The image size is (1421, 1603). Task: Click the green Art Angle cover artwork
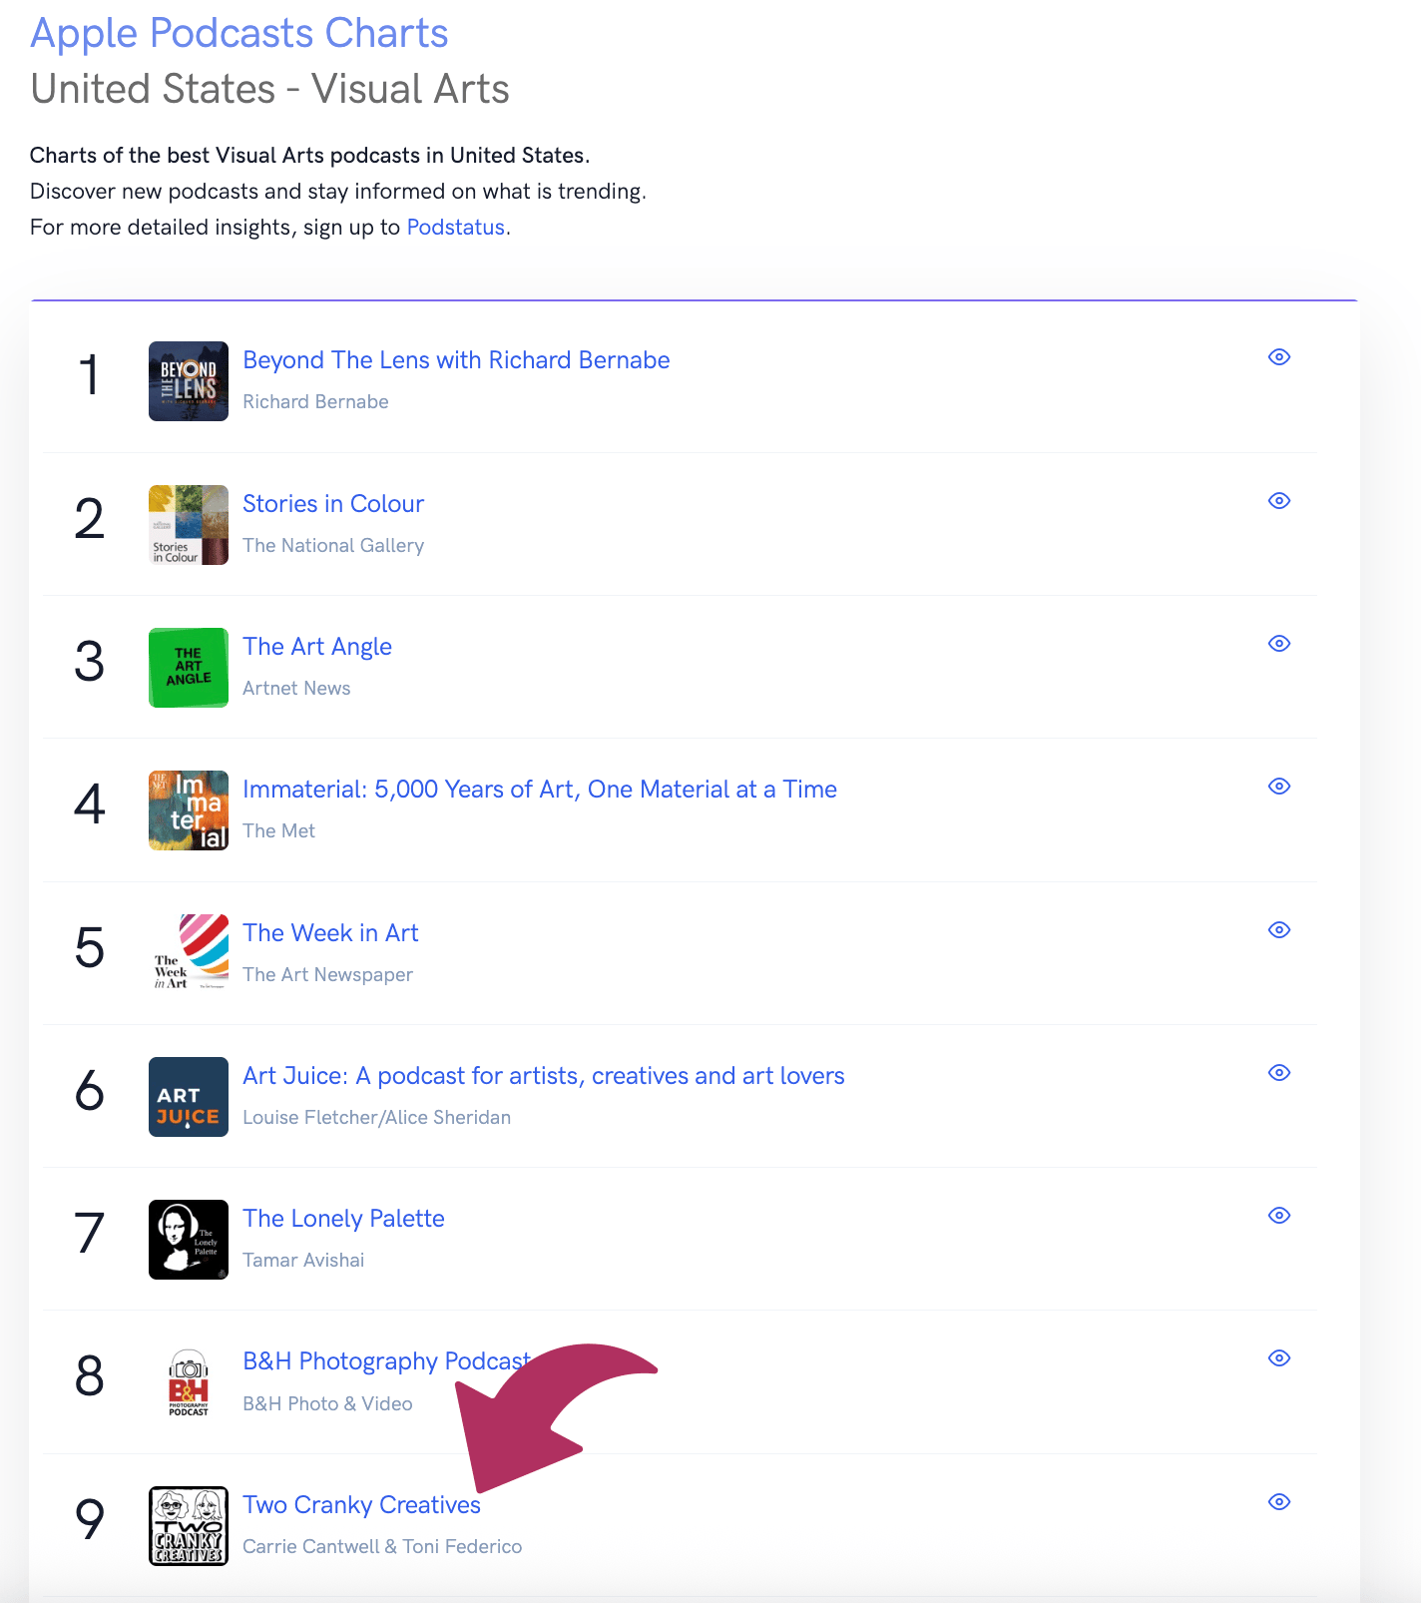(x=189, y=668)
